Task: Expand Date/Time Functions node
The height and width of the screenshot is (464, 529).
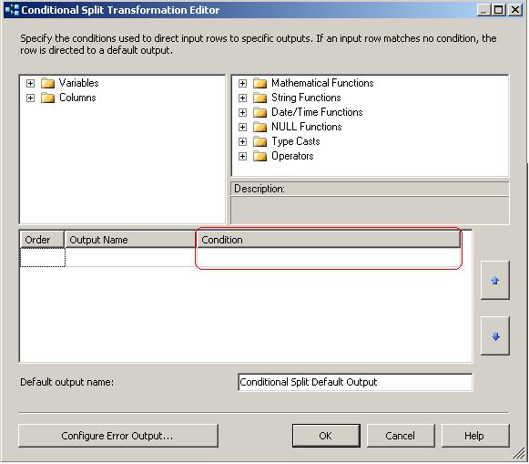Action: 242,112
